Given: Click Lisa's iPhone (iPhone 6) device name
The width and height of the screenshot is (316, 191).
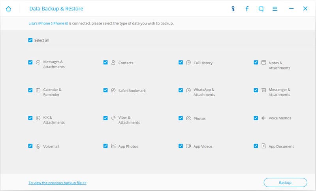Looking at the screenshot, I should [x=48, y=23].
